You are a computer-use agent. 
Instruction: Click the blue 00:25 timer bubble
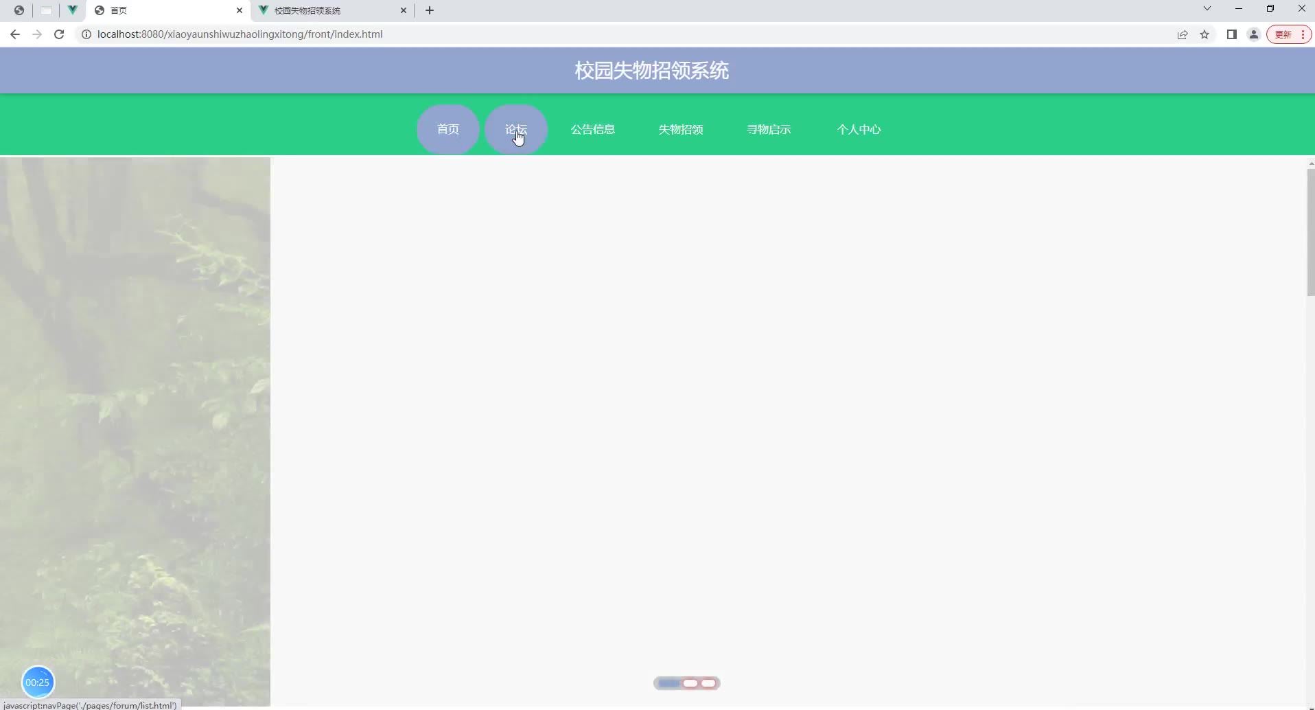coord(38,682)
